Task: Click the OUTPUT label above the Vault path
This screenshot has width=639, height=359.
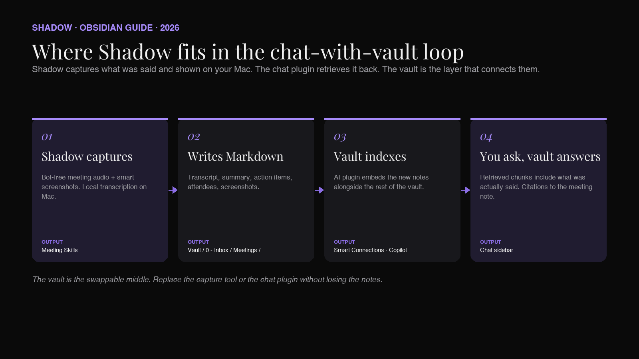Action: 198,242
